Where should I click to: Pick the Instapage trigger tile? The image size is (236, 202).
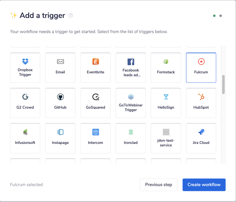click(x=60, y=138)
